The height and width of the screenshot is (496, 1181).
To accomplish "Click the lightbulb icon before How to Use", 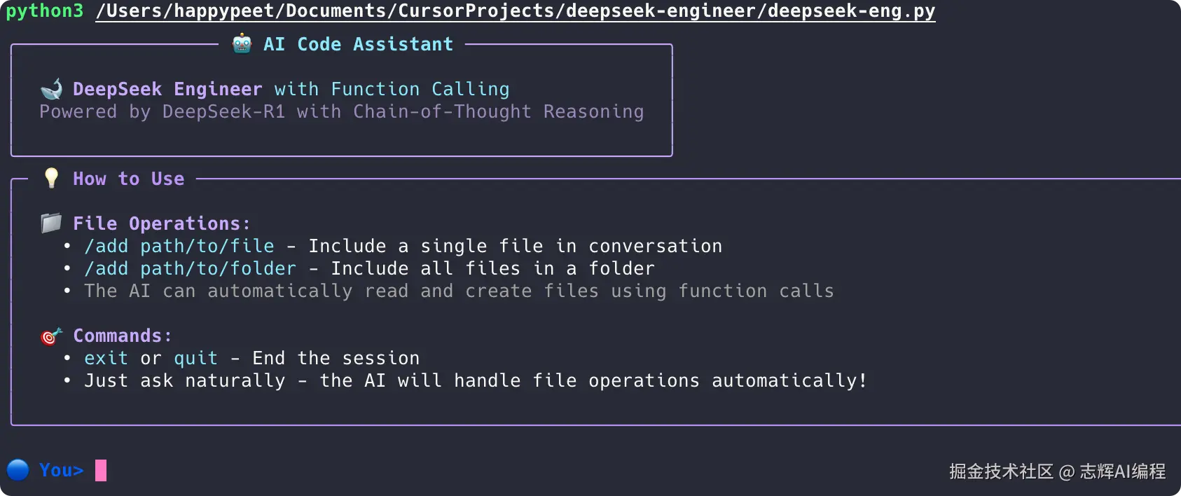I will tap(51, 178).
